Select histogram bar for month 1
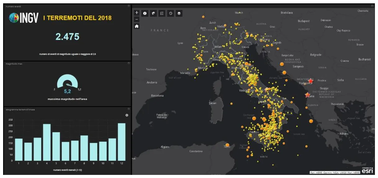378x178 pixels. tap(19, 149)
